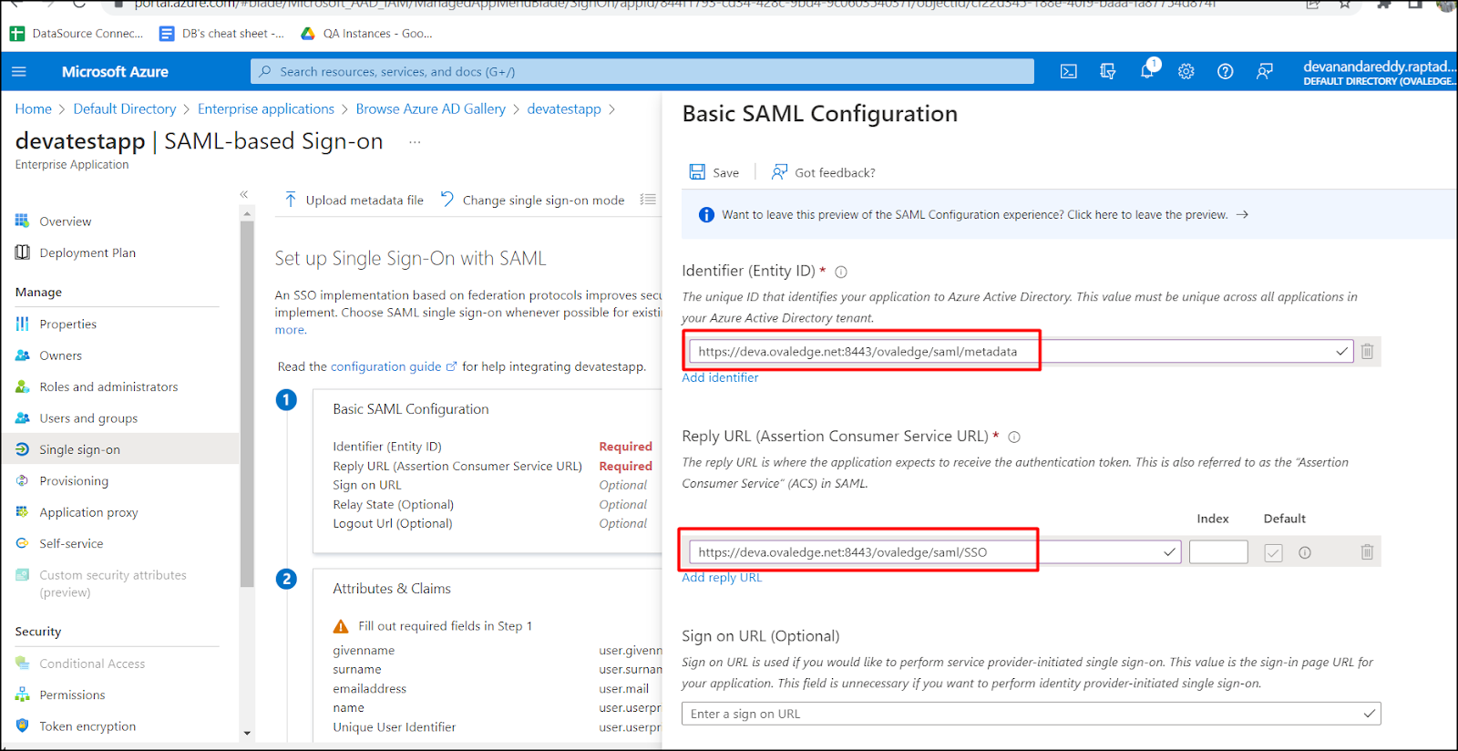Open Owners in the sidebar
1458x751 pixels.
[60, 355]
